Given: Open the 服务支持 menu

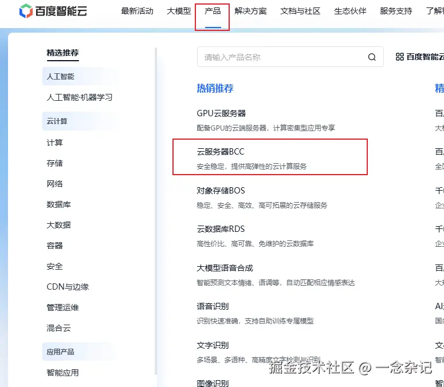Looking at the screenshot, I should (396, 11).
